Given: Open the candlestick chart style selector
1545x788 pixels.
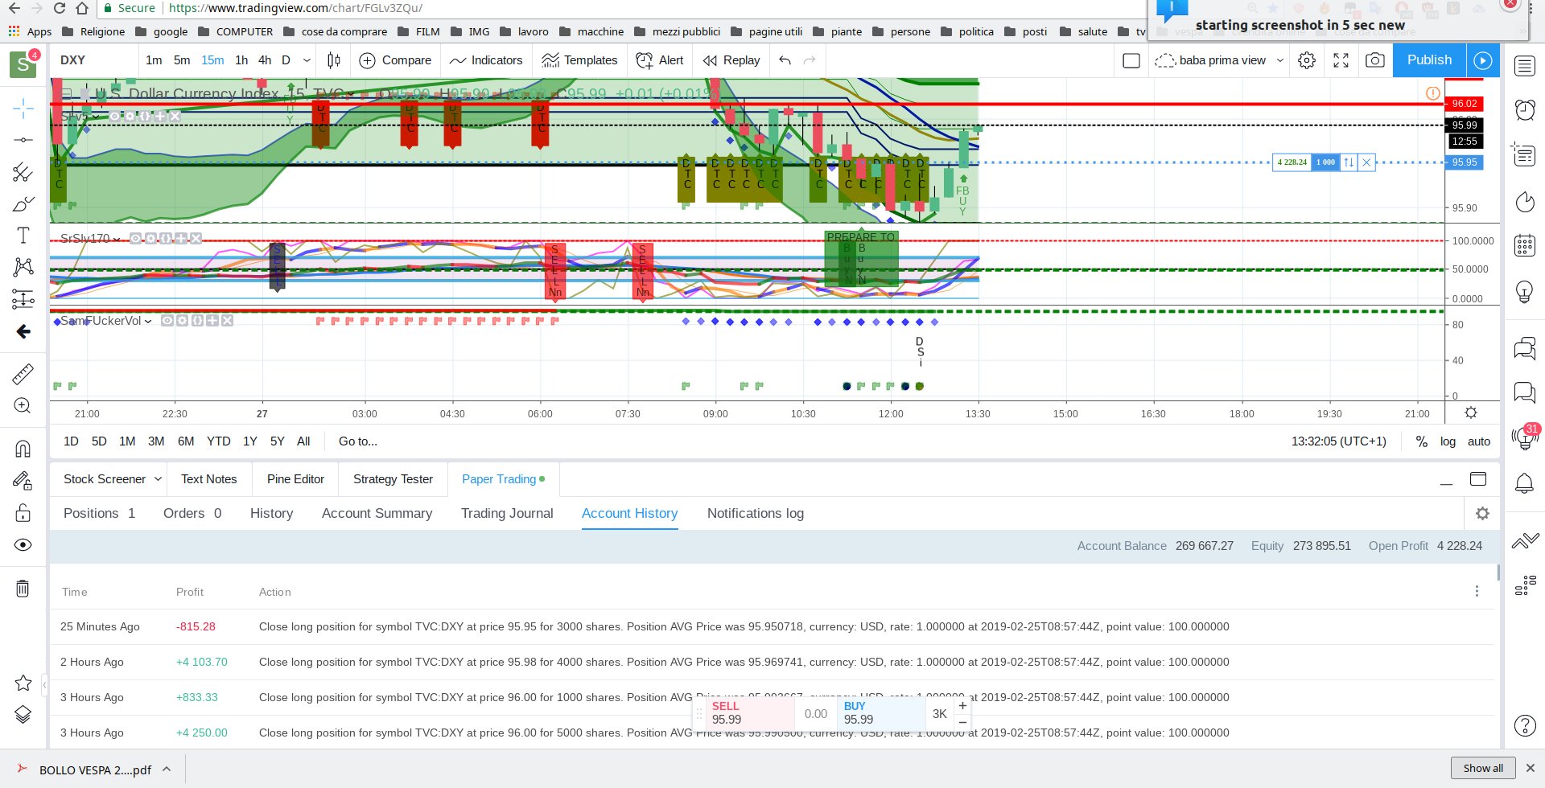Looking at the screenshot, I should tap(334, 60).
